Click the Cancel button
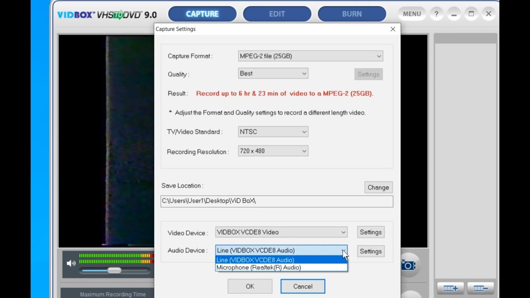 [303, 286]
